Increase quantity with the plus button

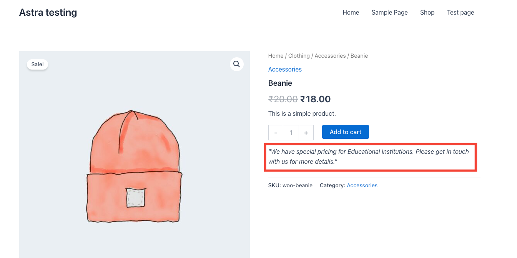point(306,133)
